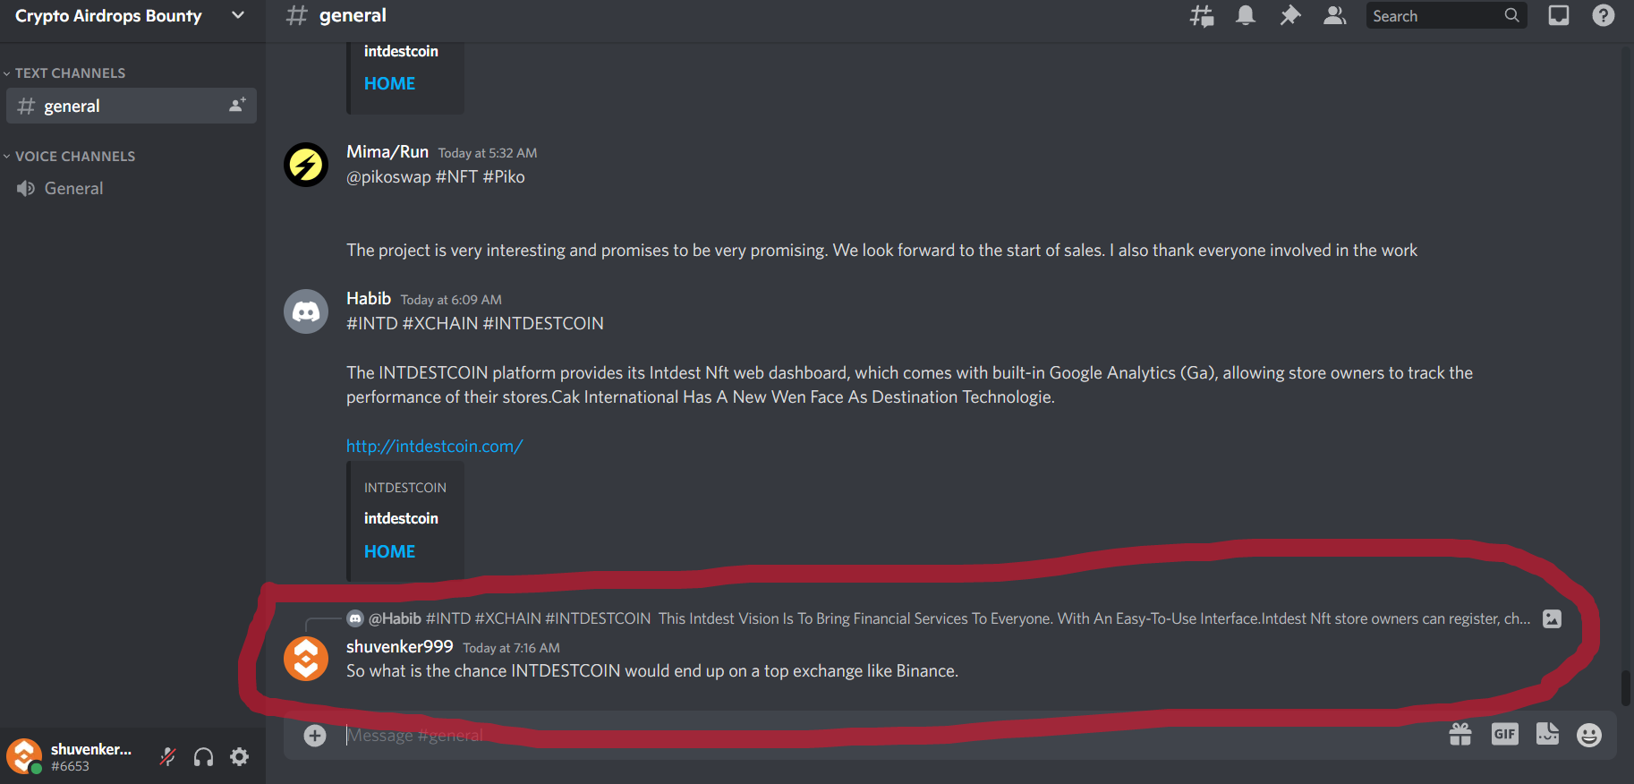Open the http://intdestcoin.com/ link
1634x784 pixels.
pyautogui.click(x=434, y=446)
